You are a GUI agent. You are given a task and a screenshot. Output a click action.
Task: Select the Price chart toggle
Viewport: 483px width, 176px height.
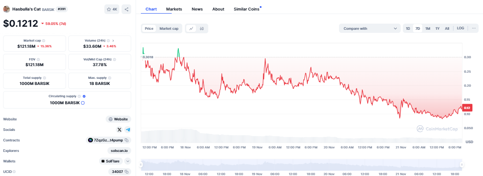click(x=149, y=28)
